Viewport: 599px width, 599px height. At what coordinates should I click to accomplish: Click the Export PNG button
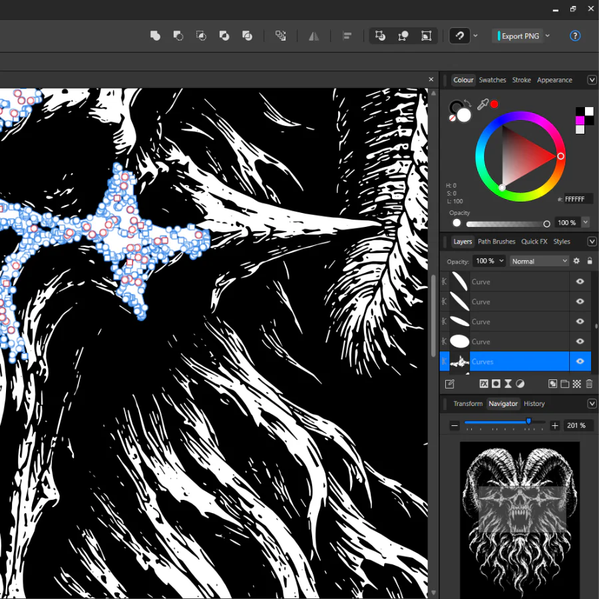(x=518, y=36)
